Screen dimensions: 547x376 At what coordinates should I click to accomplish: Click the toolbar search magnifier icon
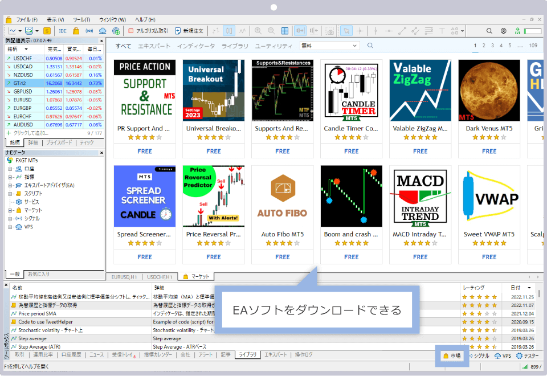[x=489, y=31]
